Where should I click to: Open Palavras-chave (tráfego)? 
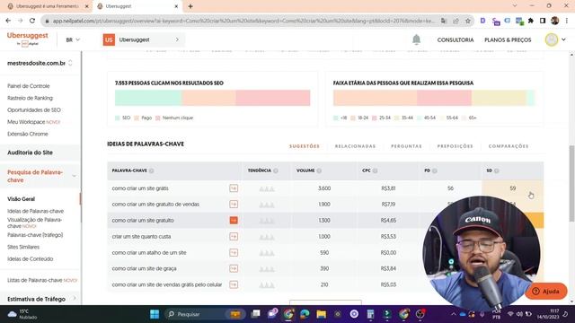(35, 235)
